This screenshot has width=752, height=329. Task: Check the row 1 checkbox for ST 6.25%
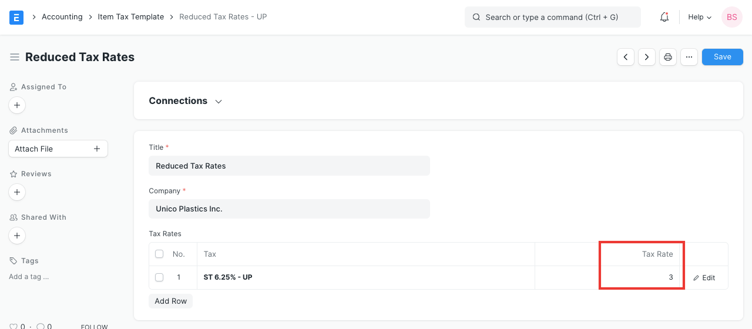[159, 277]
